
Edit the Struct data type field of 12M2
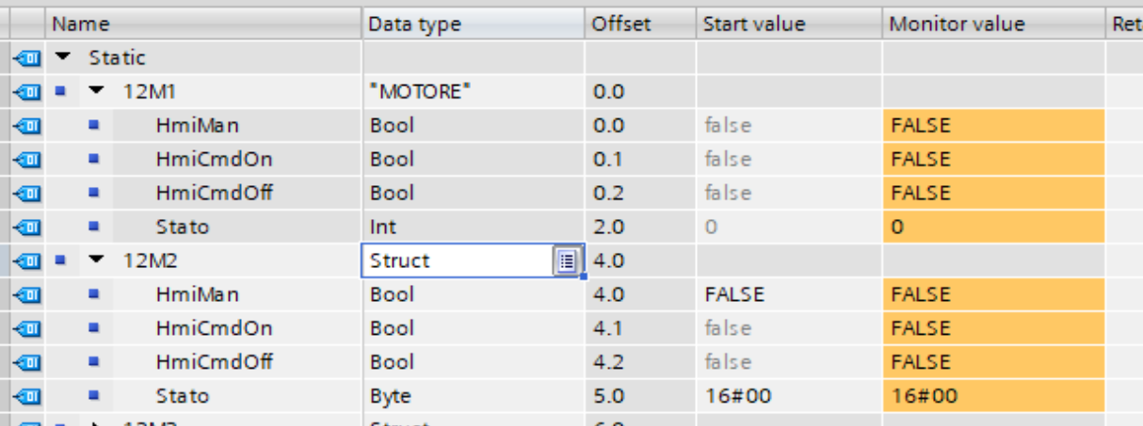click(457, 260)
